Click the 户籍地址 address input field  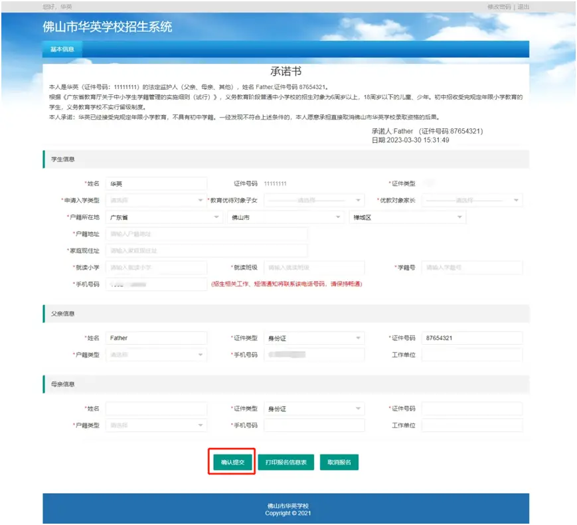(x=206, y=233)
